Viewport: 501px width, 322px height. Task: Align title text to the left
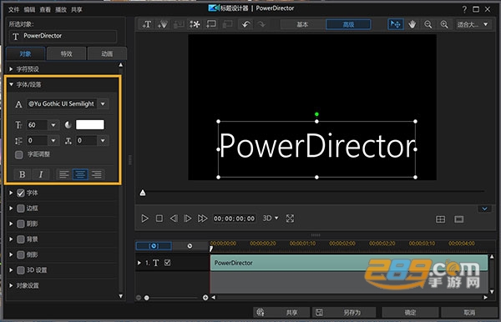pos(64,174)
